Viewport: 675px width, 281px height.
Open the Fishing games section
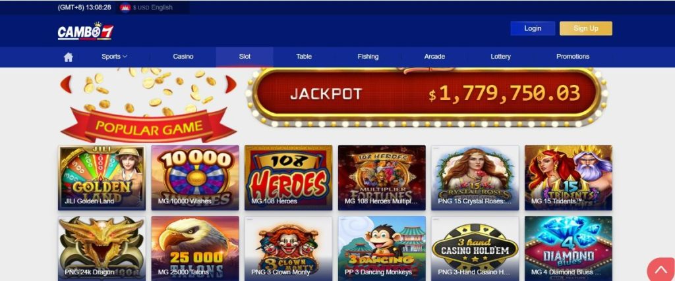point(368,57)
